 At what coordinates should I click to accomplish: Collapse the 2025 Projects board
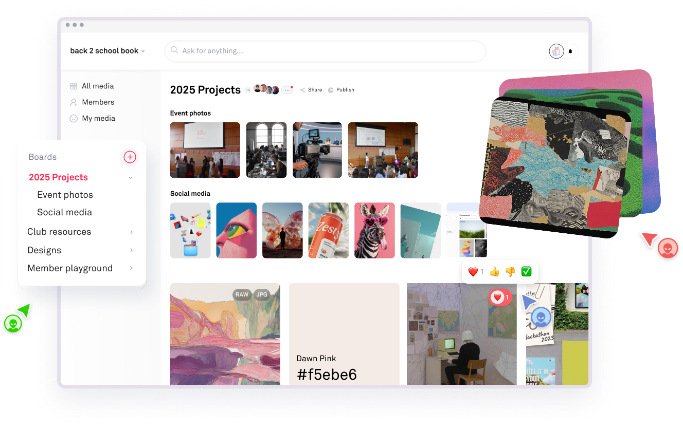pos(131,178)
